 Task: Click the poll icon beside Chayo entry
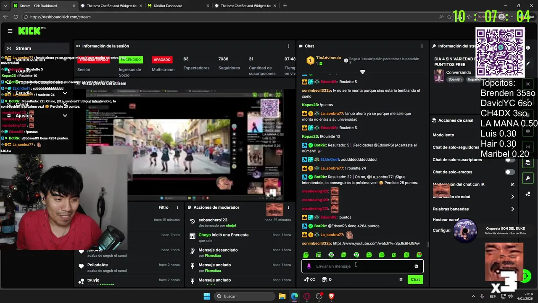click(x=193, y=237)
